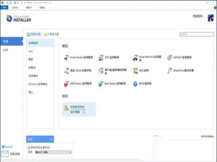This screenshot has width=217, height=162.
Task: Select 打开 in the left sidebar
Action: point(6,50)
